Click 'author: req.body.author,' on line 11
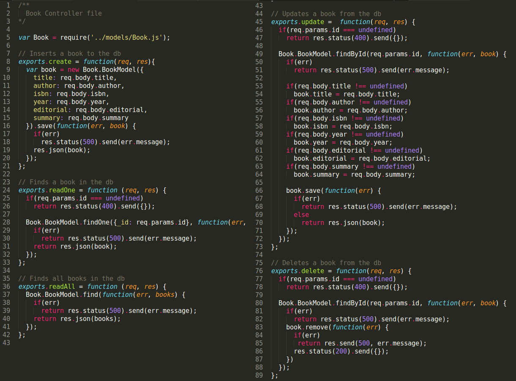Viewport: 516px width, 381px height. tap(79, 85)
